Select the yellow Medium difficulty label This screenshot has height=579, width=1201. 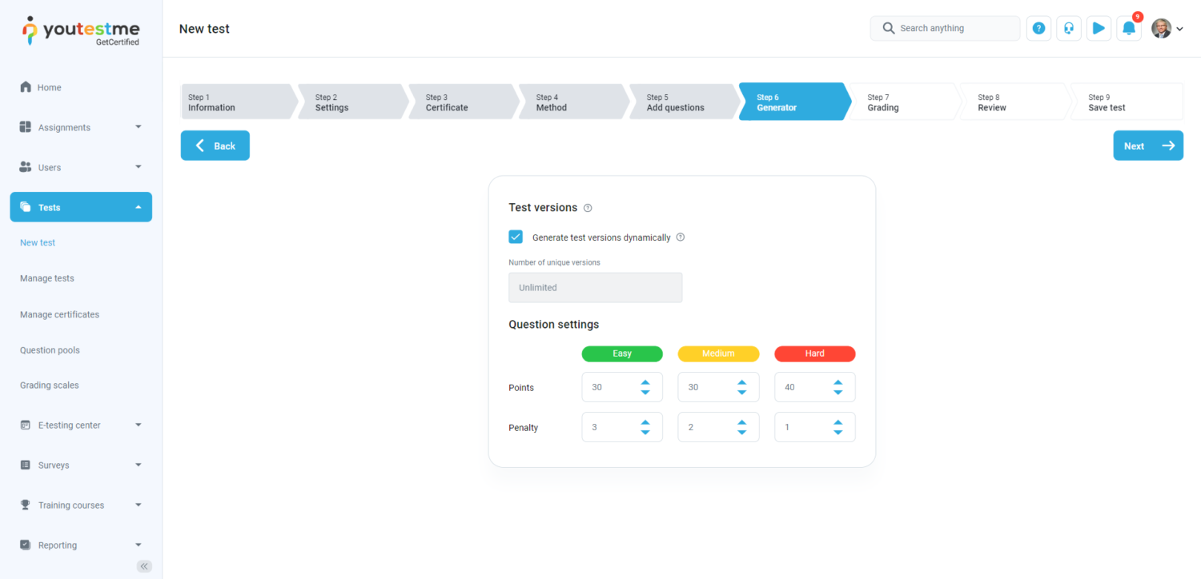click(718, 353)
